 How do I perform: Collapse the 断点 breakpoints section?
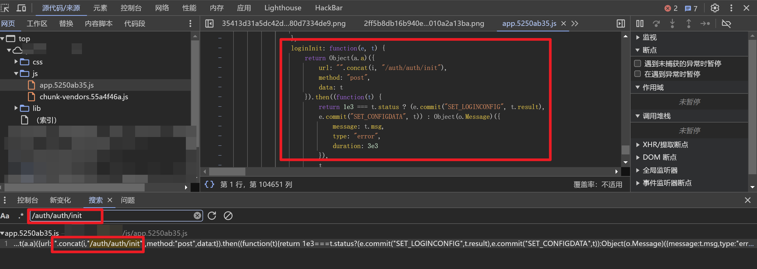(638, 50)
